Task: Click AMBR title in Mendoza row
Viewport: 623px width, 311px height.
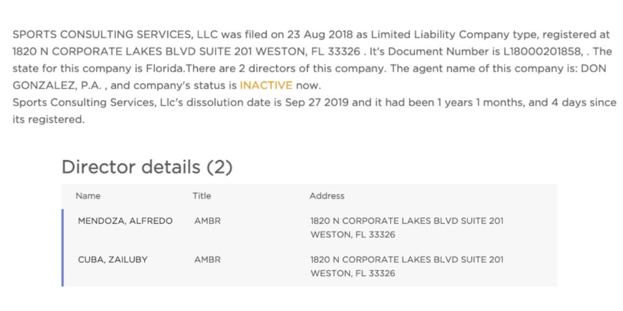Action: pos(207,221)
